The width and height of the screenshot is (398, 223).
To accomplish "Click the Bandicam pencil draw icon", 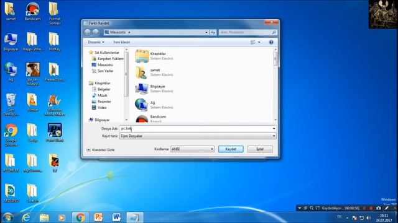I will 387,208.
